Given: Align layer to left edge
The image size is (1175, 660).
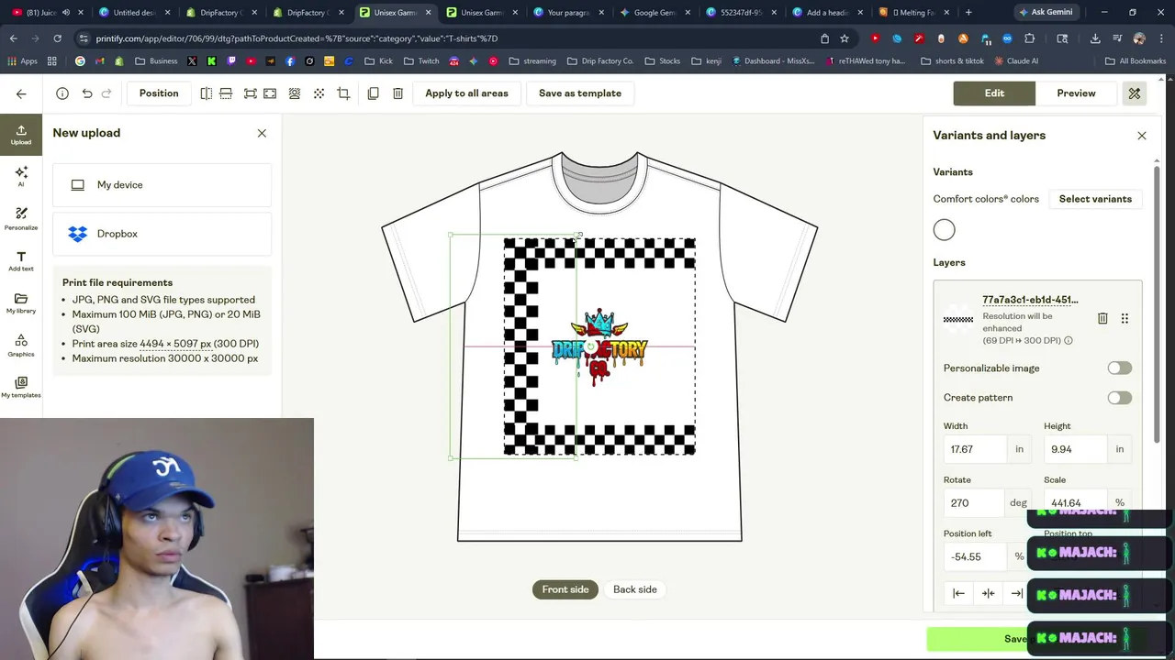Looking at the screenshot, I should [958, 593].
